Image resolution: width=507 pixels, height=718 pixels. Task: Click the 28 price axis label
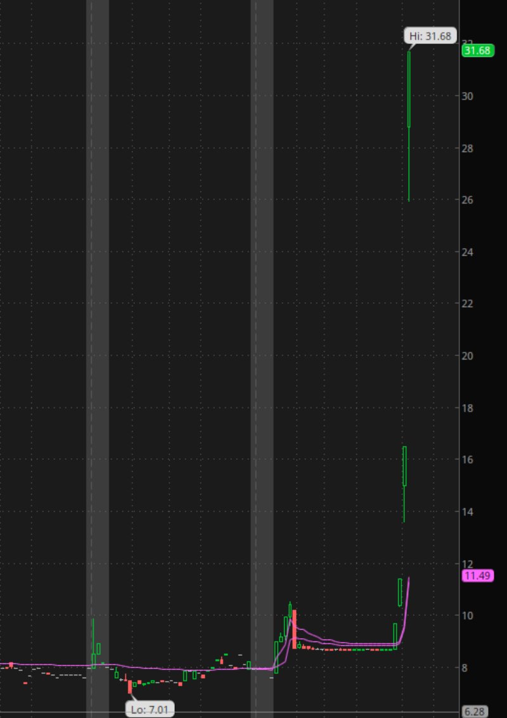click(467, 148)
